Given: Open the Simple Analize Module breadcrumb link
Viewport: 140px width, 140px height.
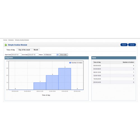Looking at the screenshot, I should coord(22,40).
